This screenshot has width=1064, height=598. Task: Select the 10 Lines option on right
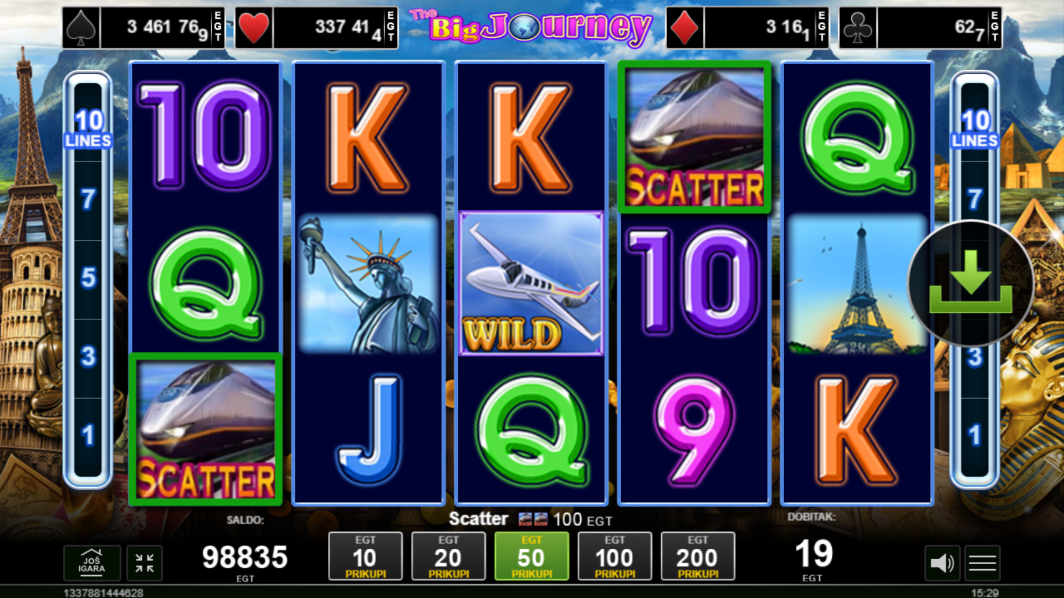point(975,128)
